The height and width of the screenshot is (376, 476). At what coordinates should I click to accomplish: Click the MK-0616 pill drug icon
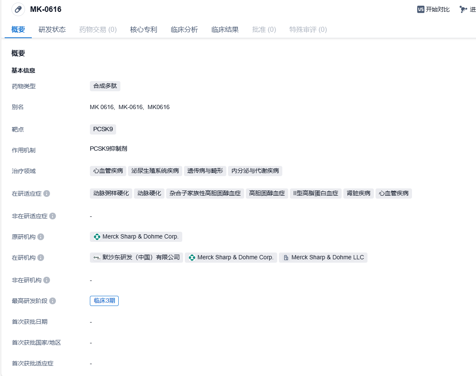tap(18, 9)
